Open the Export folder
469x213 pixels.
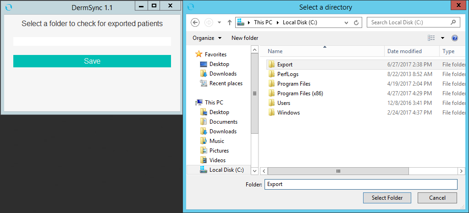point(285,65)
